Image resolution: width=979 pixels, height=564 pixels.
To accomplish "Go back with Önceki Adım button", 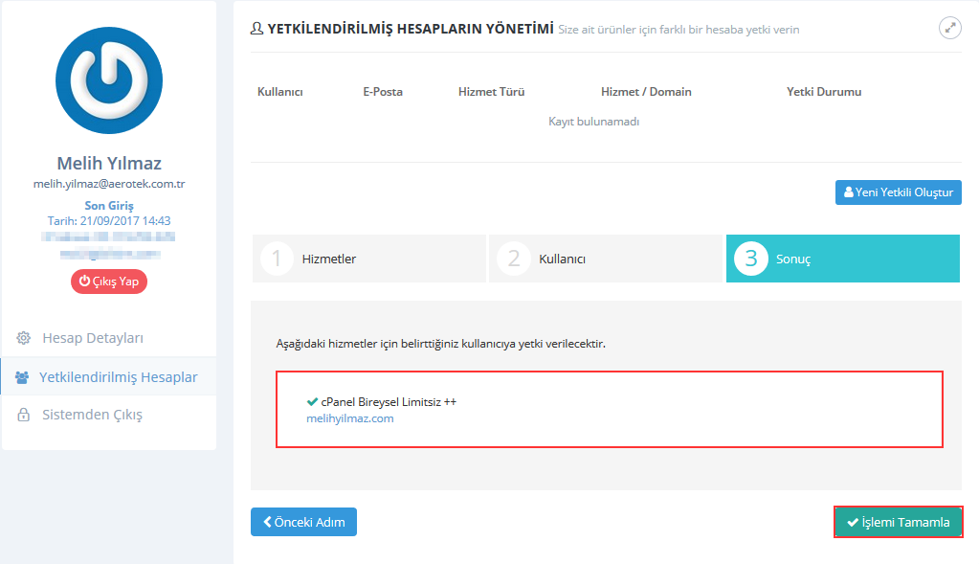I will pyautogui.click(x=303, y=522).
